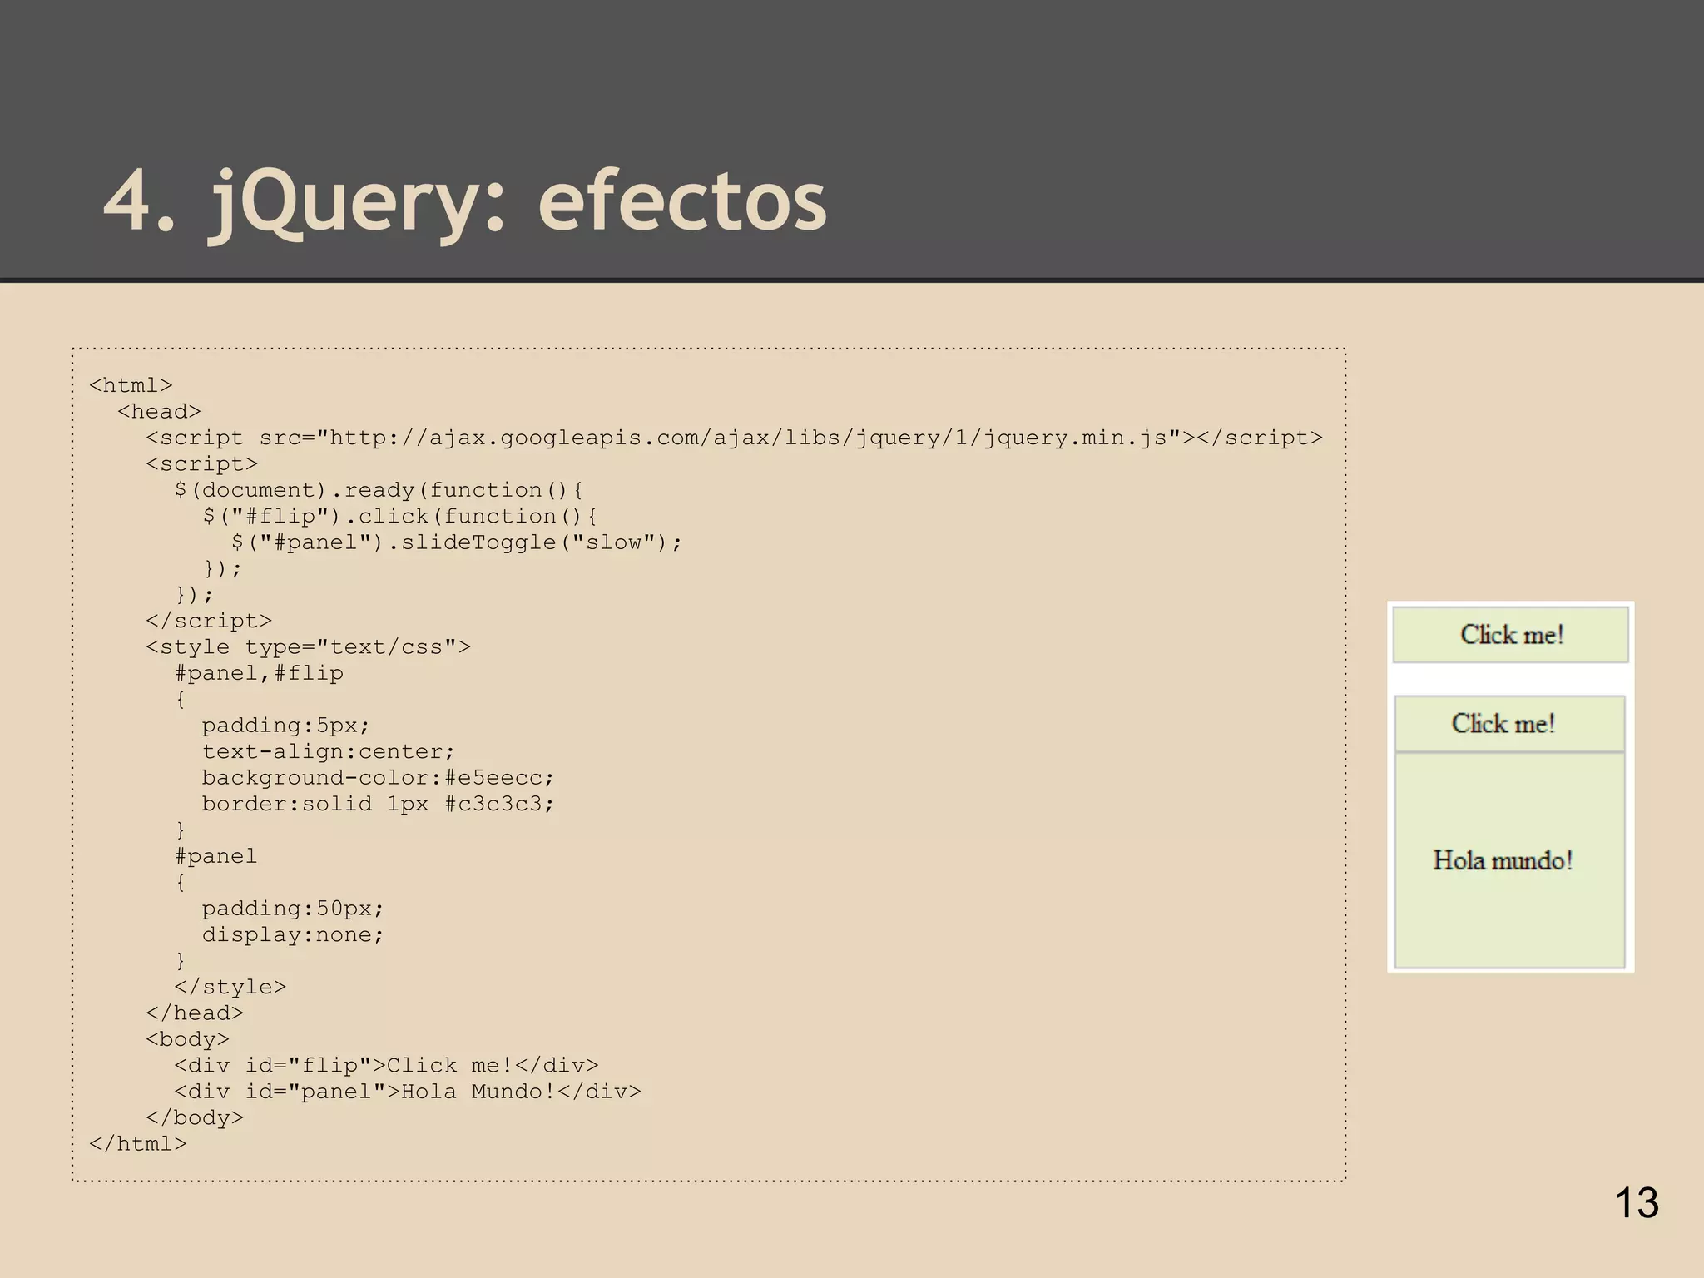Click the '$("#flip").click(function(){' line
Screen dimensions: 1704x1278
pos(400,516)
